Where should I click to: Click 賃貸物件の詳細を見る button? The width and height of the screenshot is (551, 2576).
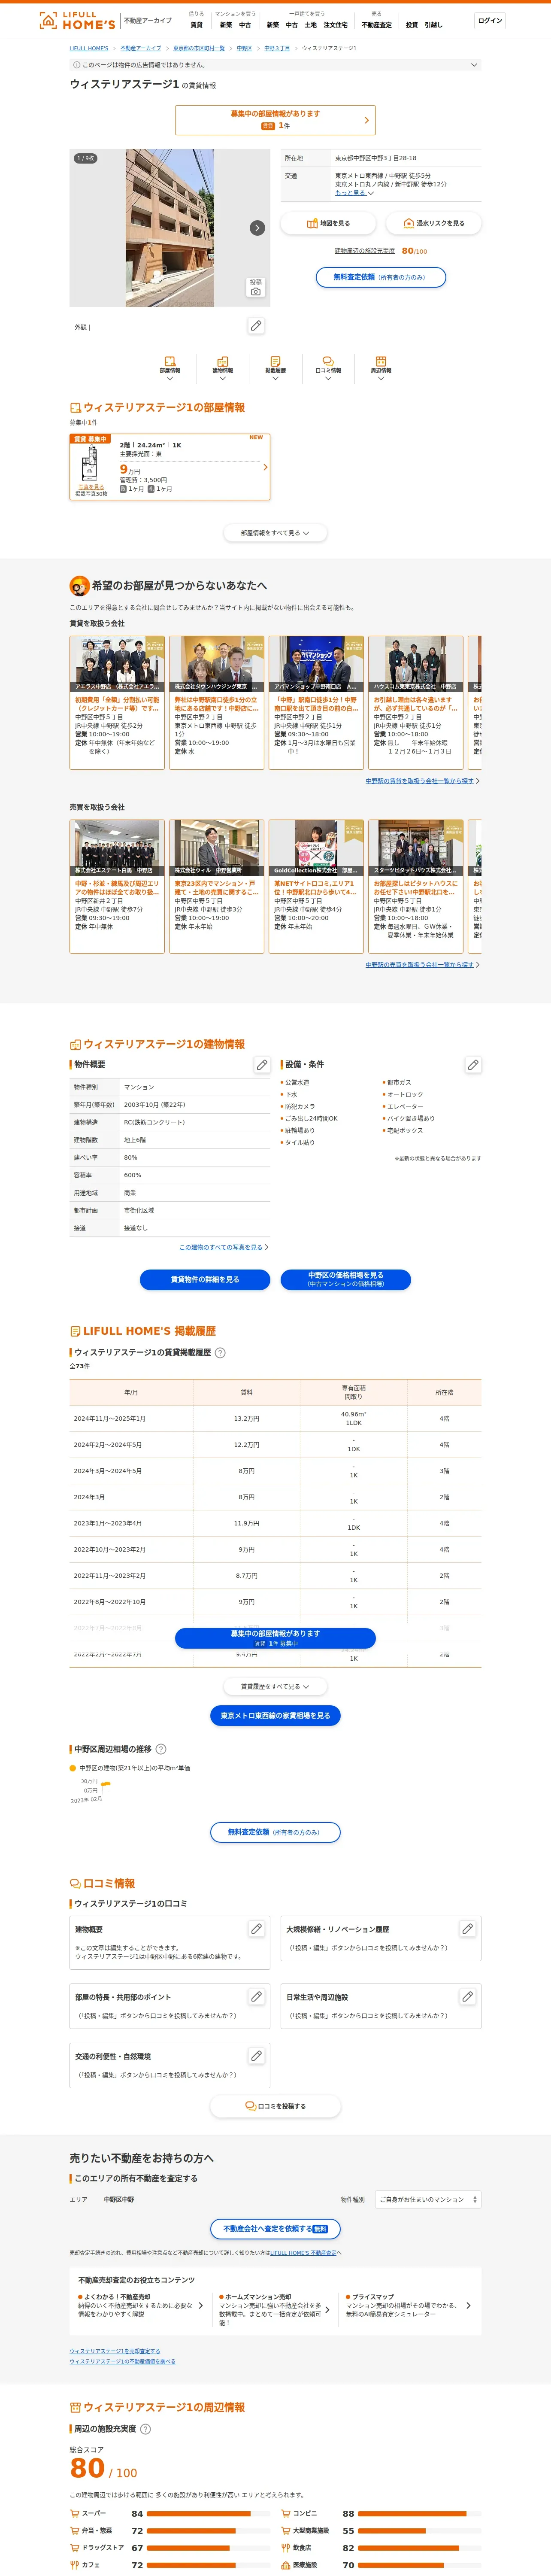click(x=205, y=1279)
